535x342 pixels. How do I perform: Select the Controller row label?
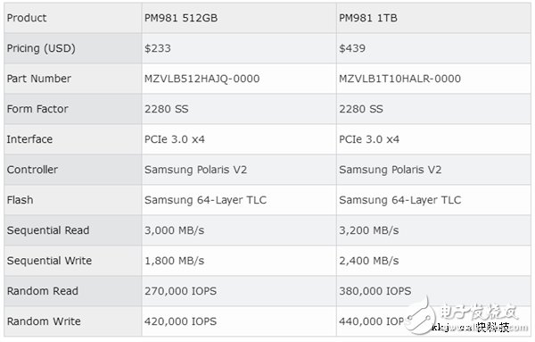pyautogui.click(x=32, y=170)
